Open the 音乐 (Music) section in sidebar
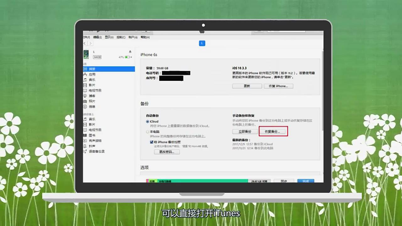The height and width of the screenshot is (226, 402). point(92,79)
